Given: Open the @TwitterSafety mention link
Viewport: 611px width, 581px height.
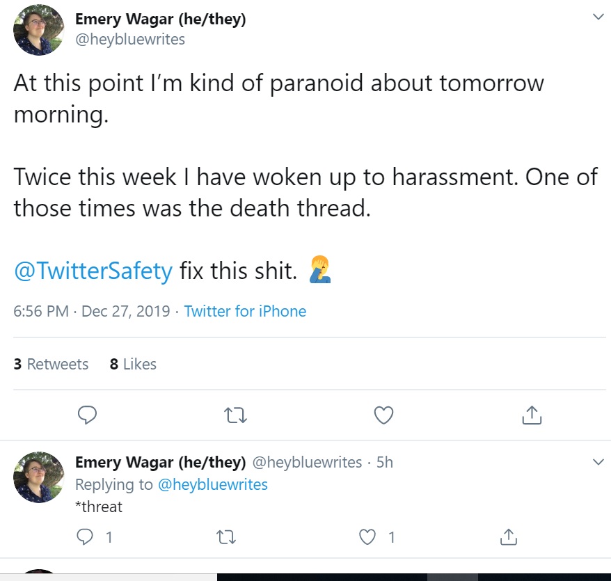Looking at the screenshot, I should click(93, 271).
